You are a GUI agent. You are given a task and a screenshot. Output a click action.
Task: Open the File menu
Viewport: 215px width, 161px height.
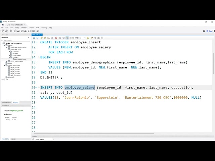click(x=2, y=28)
